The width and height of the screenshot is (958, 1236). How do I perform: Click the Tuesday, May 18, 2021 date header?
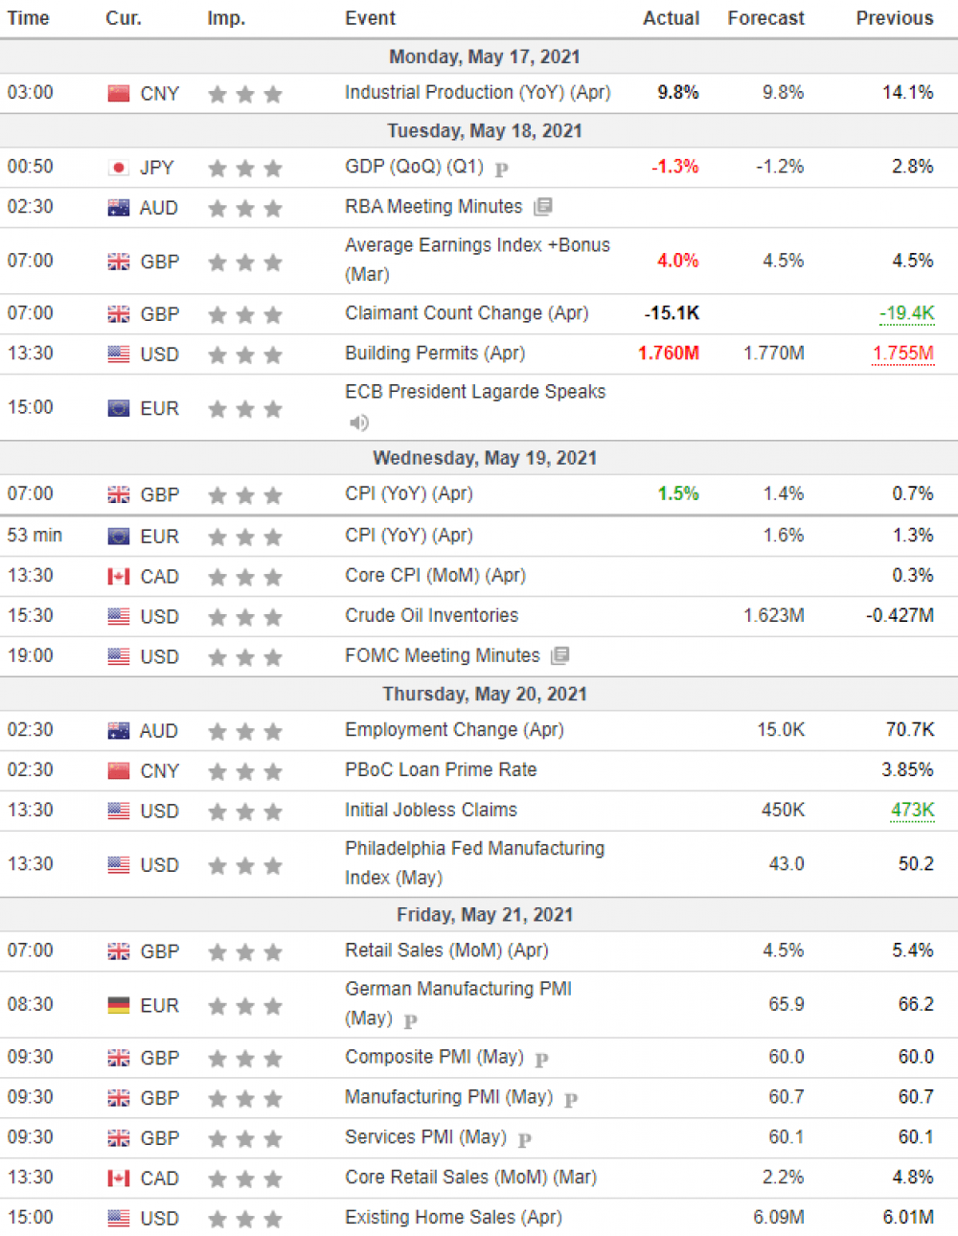coord(485,131)
